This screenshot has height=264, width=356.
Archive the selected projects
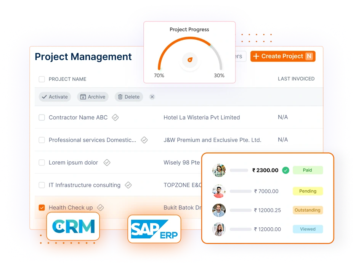tap(93, 97)
